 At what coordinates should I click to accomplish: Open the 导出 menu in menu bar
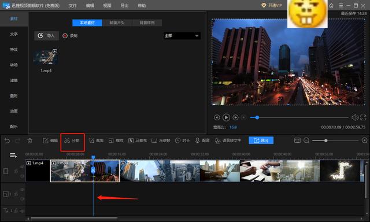coord(124,5)
